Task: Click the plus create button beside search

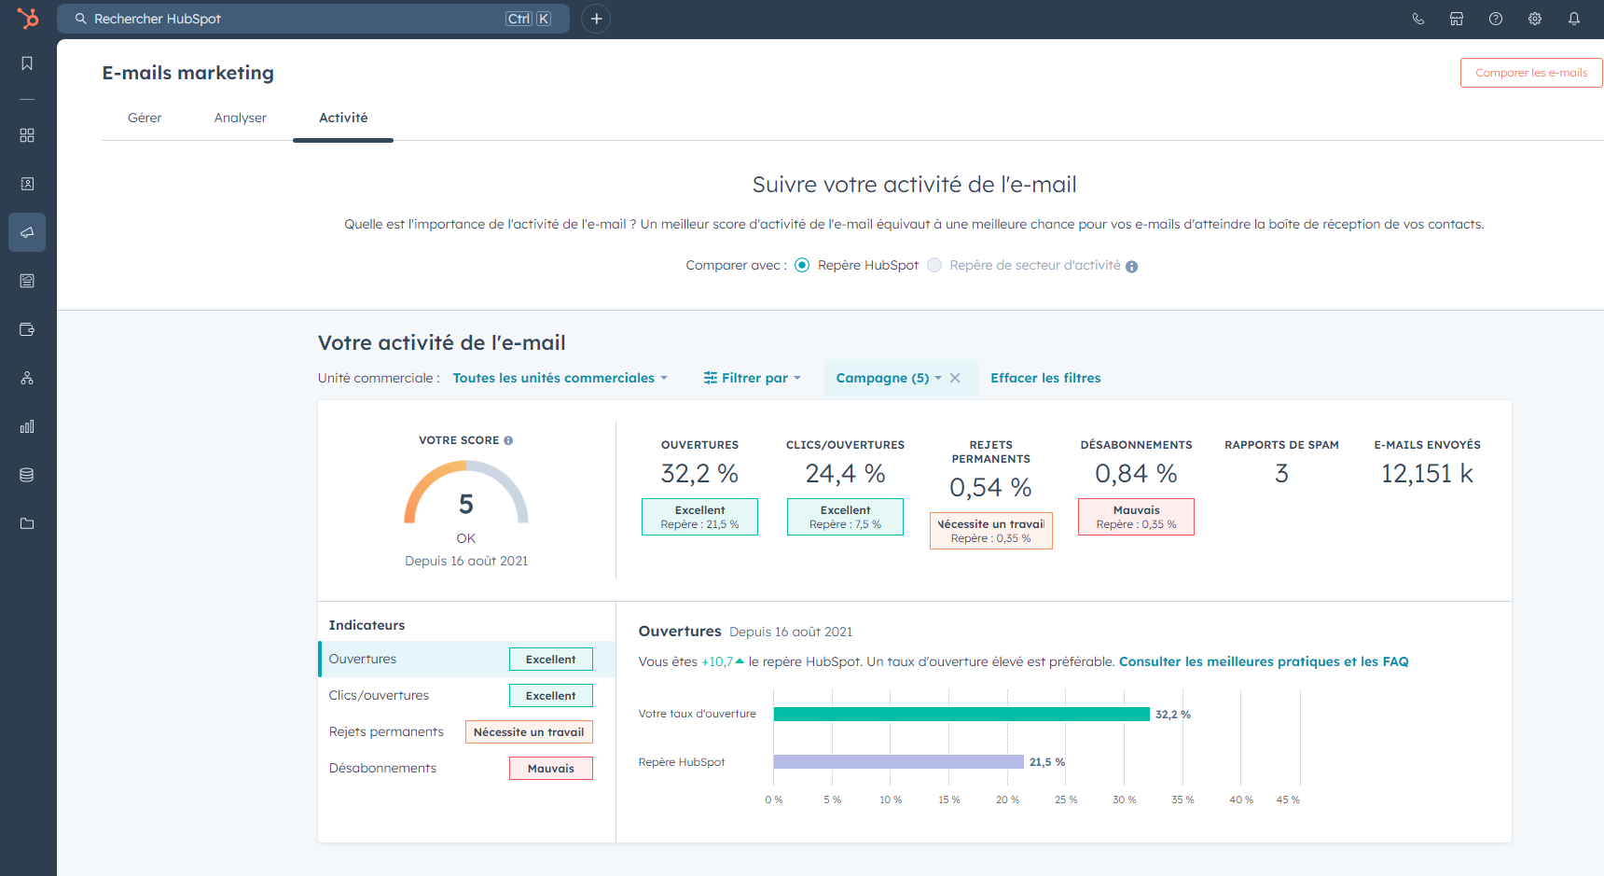Action: [596, 19]
